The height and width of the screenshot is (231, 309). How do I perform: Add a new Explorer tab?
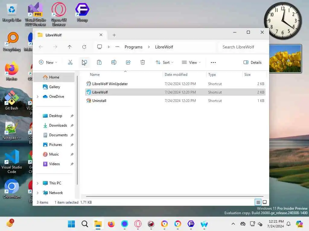point(114,35)
